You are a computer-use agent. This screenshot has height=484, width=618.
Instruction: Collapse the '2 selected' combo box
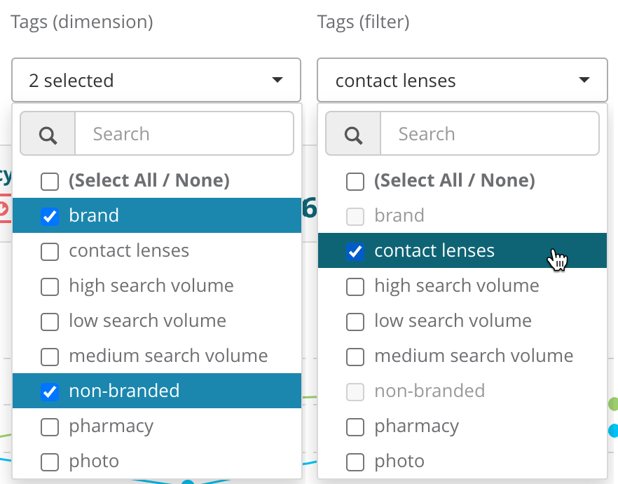click(x=156, y=80)
